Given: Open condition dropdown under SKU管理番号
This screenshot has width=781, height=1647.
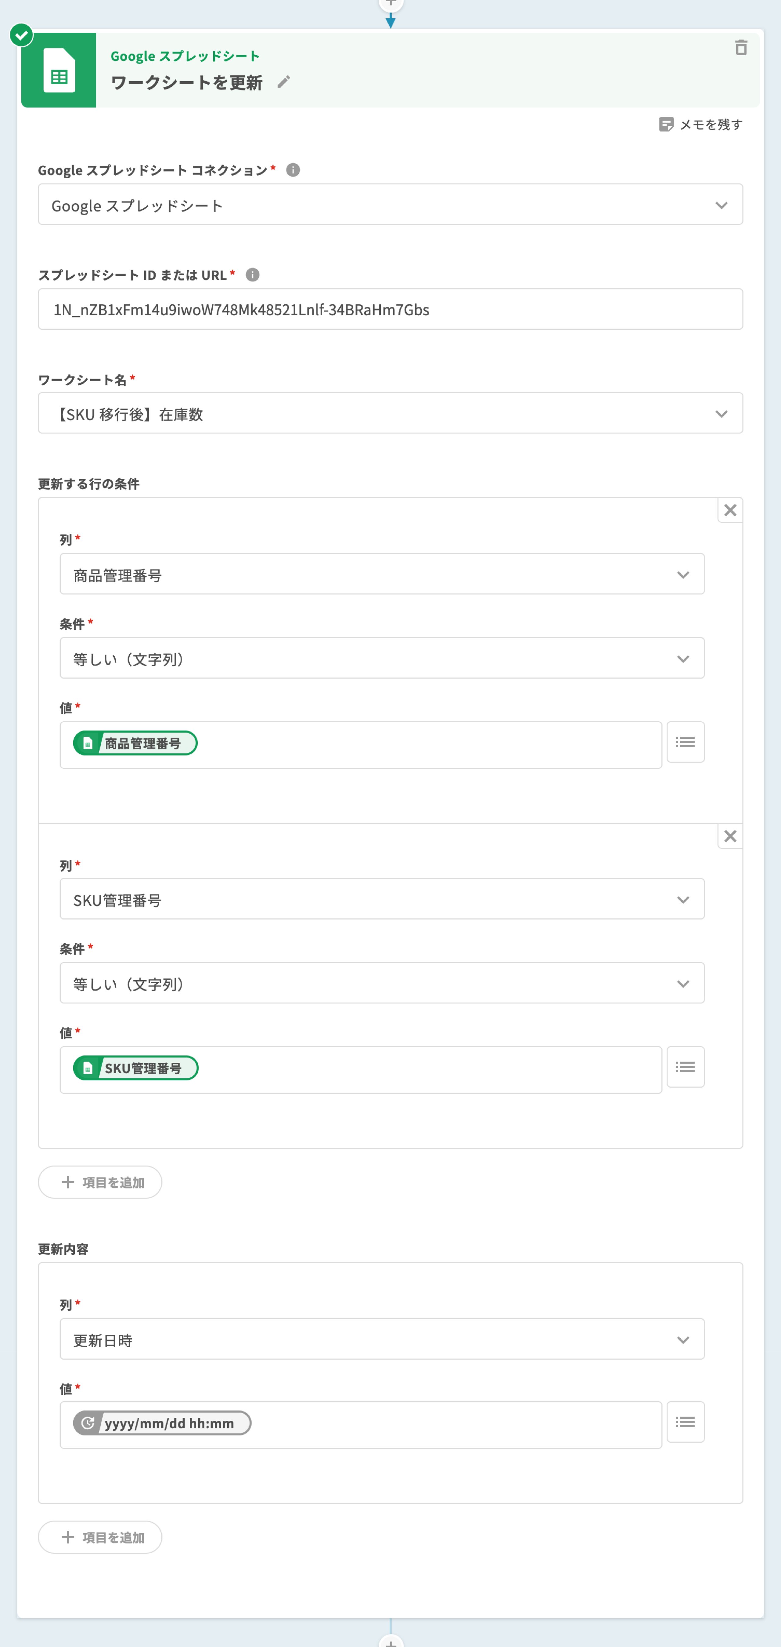Looking at the screenshot, I should click(x=382, y=983).
